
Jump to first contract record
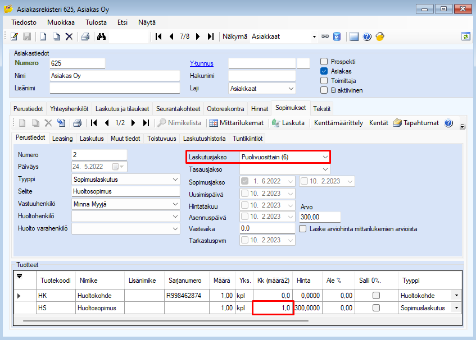(94, 123)
